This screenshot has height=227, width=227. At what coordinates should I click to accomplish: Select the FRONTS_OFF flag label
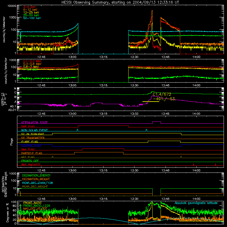click(x=30, y=161)
